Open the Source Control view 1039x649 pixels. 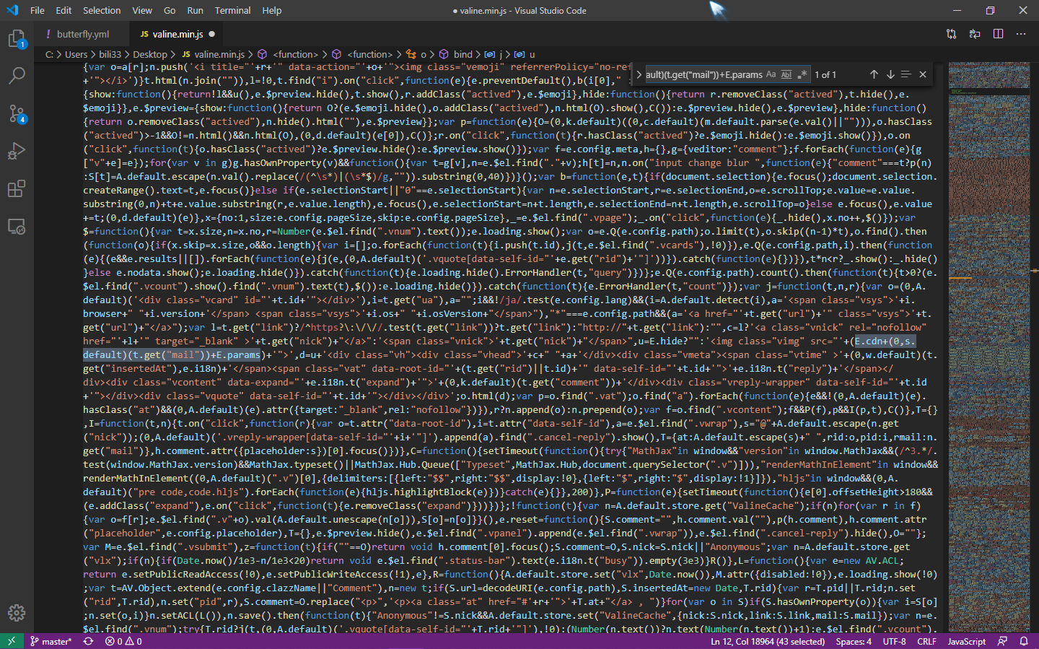coord(17,113)
